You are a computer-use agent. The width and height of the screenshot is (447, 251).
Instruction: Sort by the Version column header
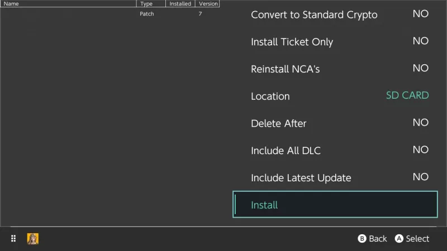click(x=208, y=4)
